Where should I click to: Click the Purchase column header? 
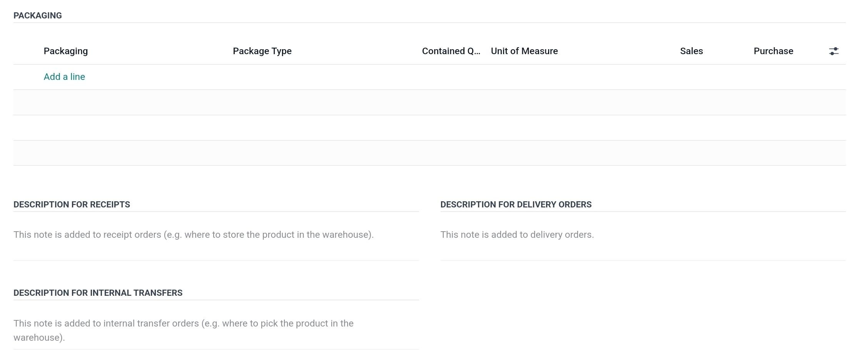point(773,51)
